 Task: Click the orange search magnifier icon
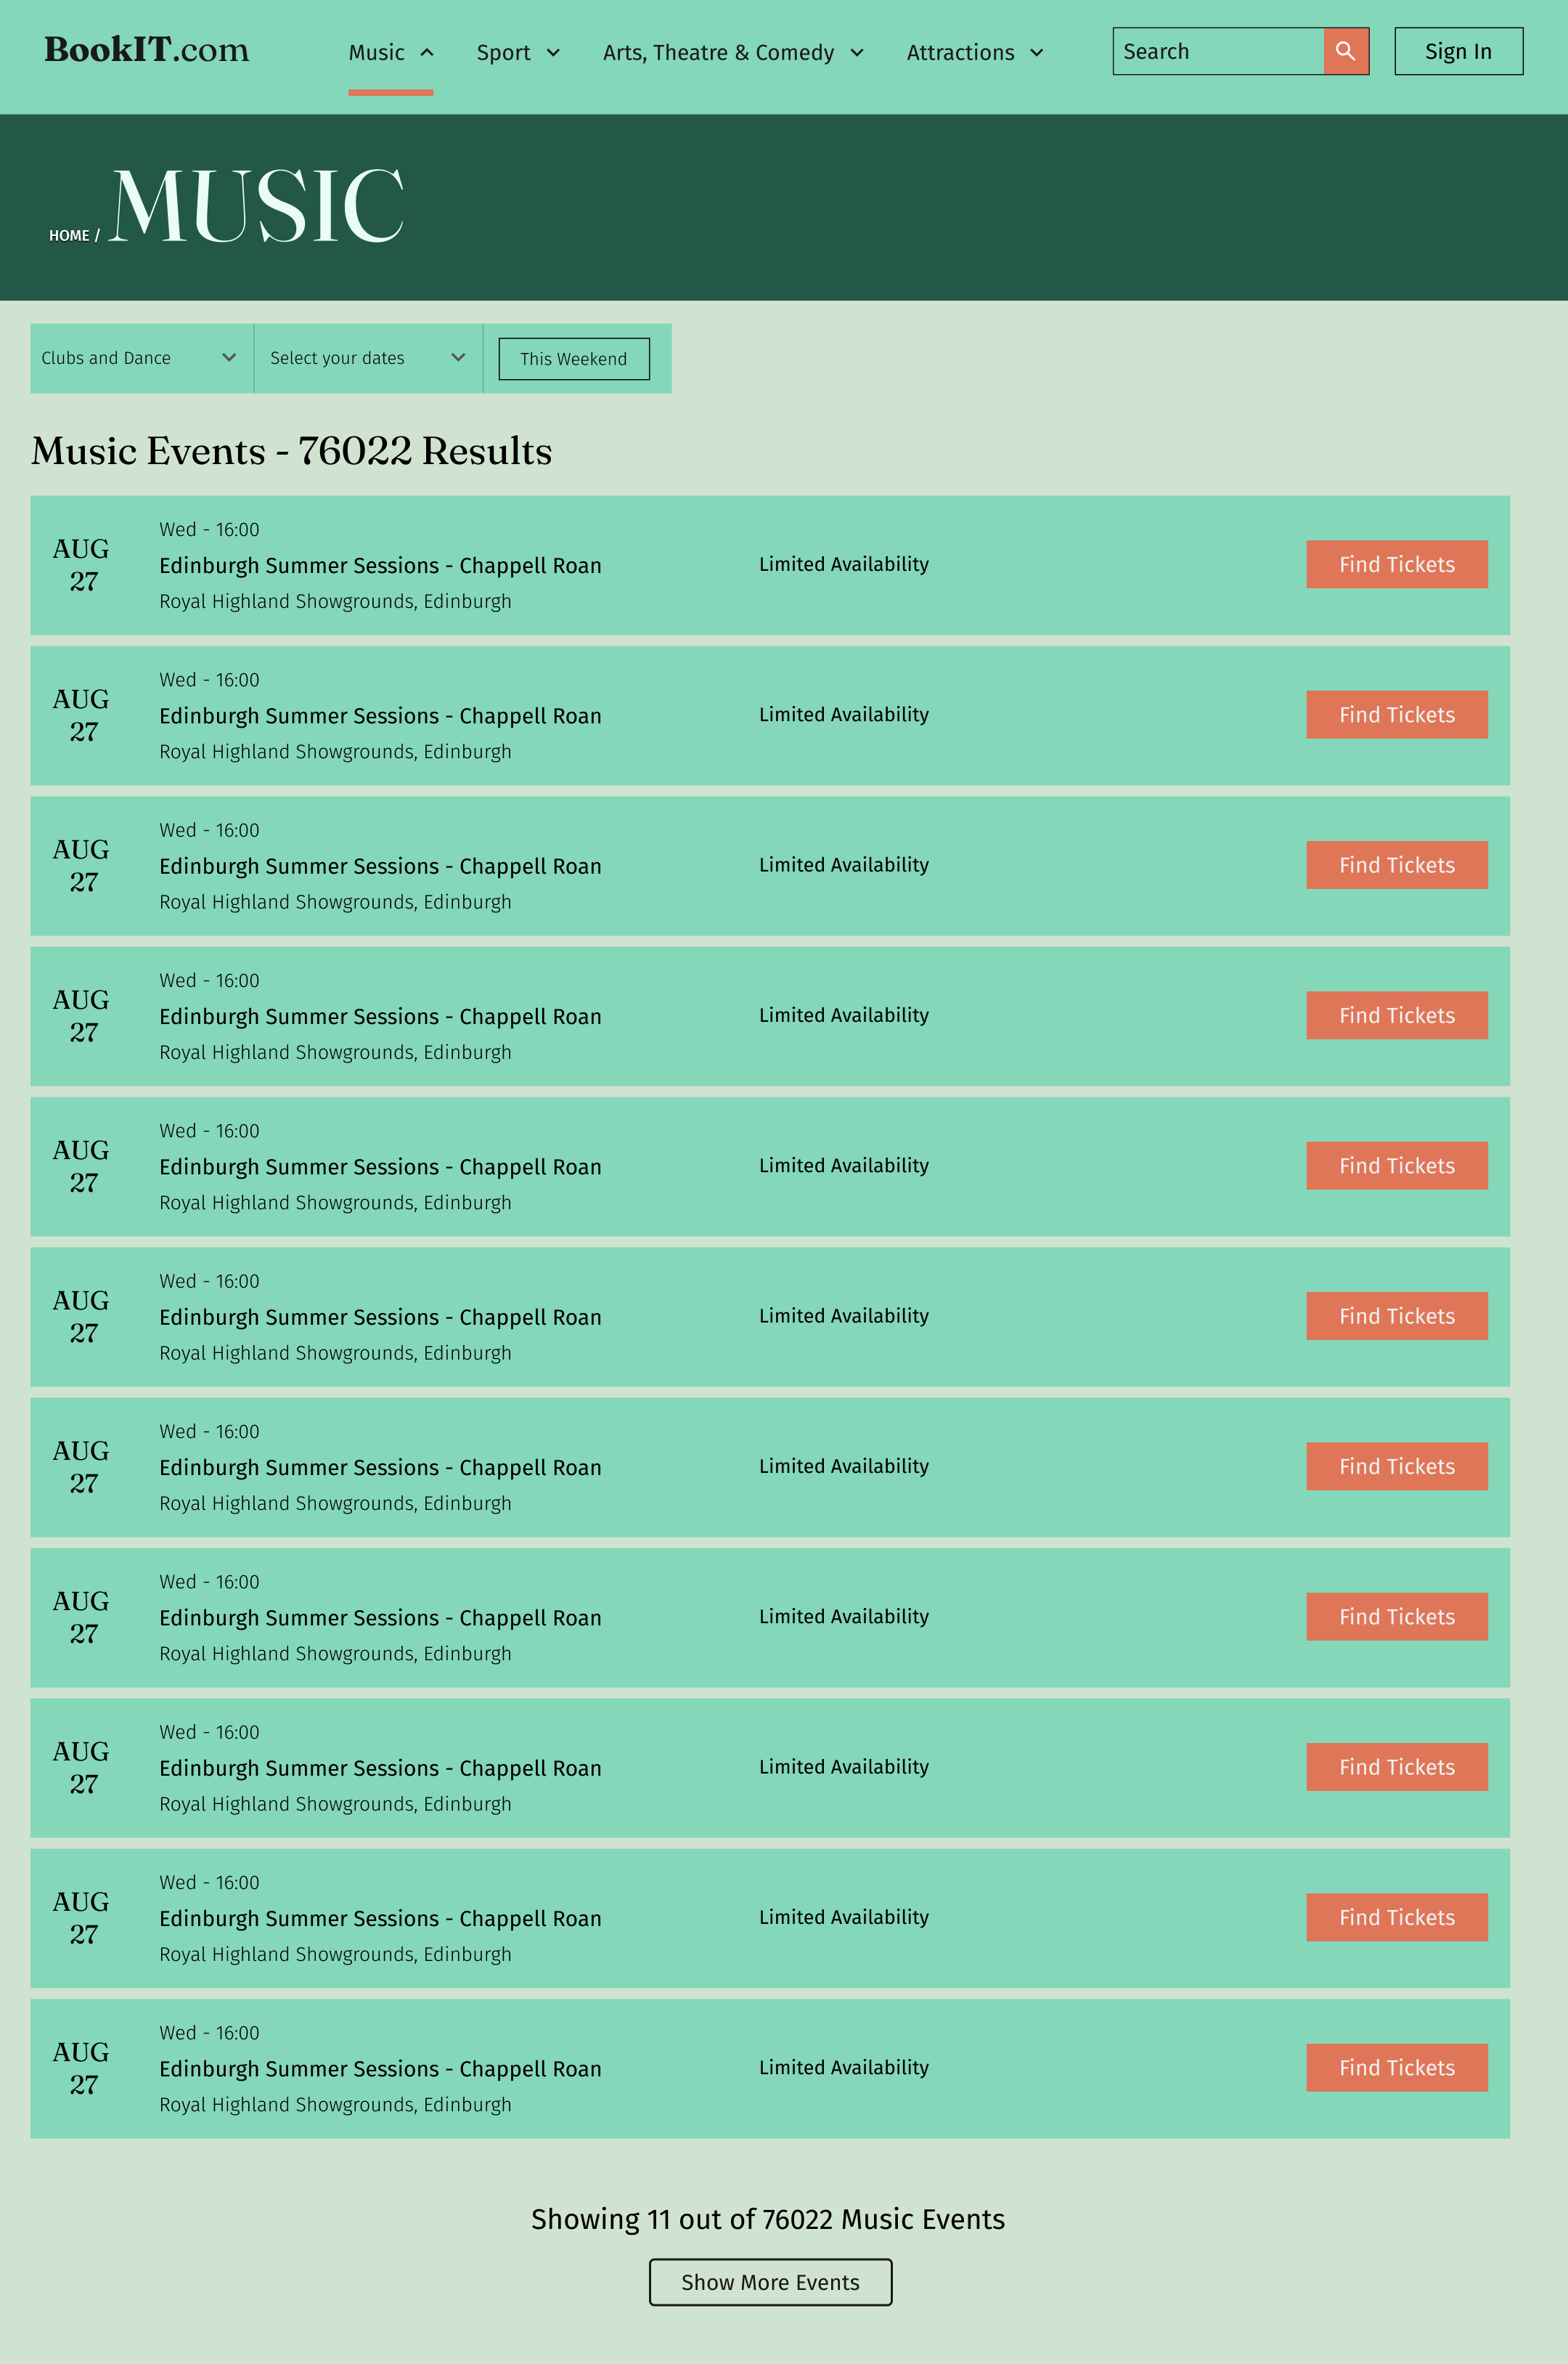click(x=1345, y=51)
